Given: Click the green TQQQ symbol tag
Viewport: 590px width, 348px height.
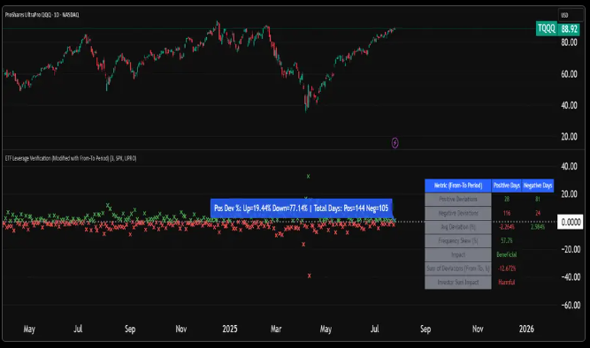Looking at the screenshot, I should (x=547, y=28).
